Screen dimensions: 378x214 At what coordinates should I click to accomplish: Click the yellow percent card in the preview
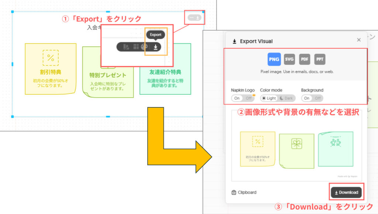point(257,149)
